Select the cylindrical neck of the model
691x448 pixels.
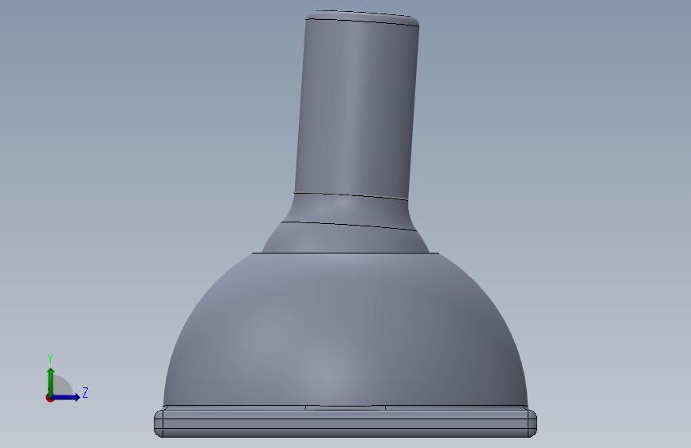[356, 110]
